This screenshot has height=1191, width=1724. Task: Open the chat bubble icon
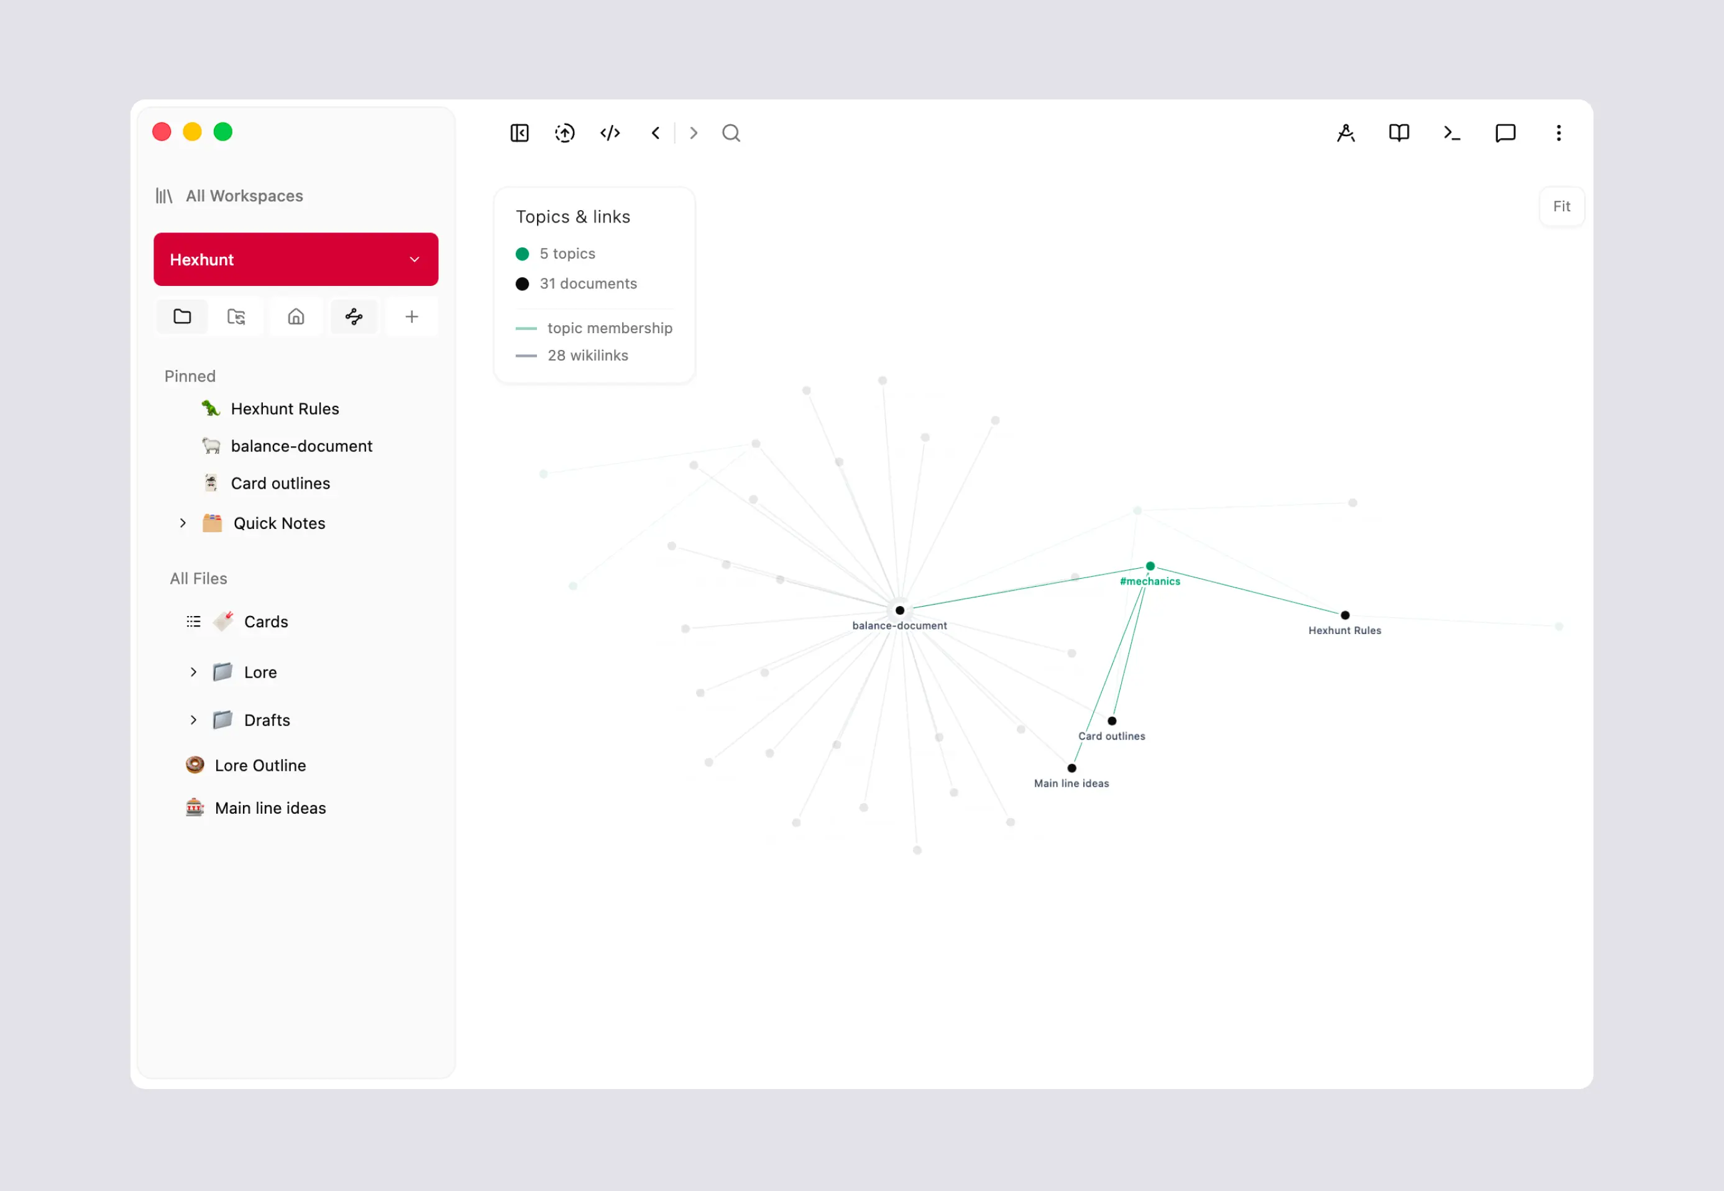[1505, 133]
